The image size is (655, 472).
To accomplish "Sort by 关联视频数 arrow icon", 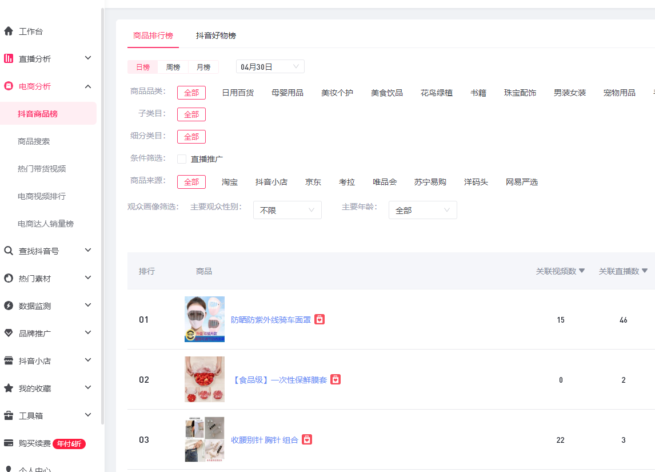I will [582, 271].
